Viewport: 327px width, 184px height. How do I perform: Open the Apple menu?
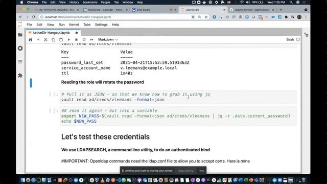[x=21, y=2]
